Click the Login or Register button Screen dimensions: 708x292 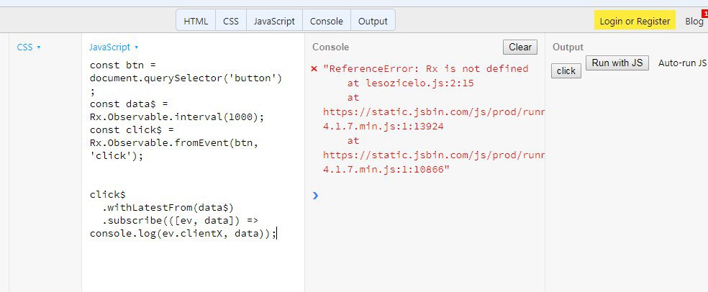point(635,21)
